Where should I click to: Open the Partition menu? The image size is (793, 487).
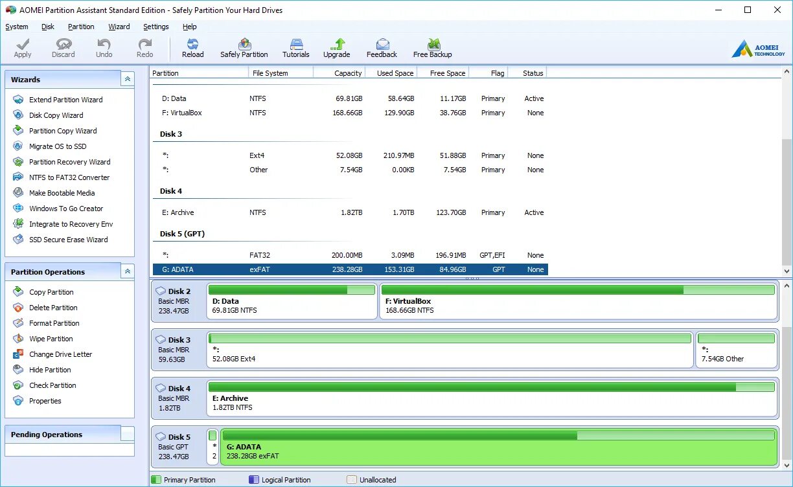coord(81,27)
